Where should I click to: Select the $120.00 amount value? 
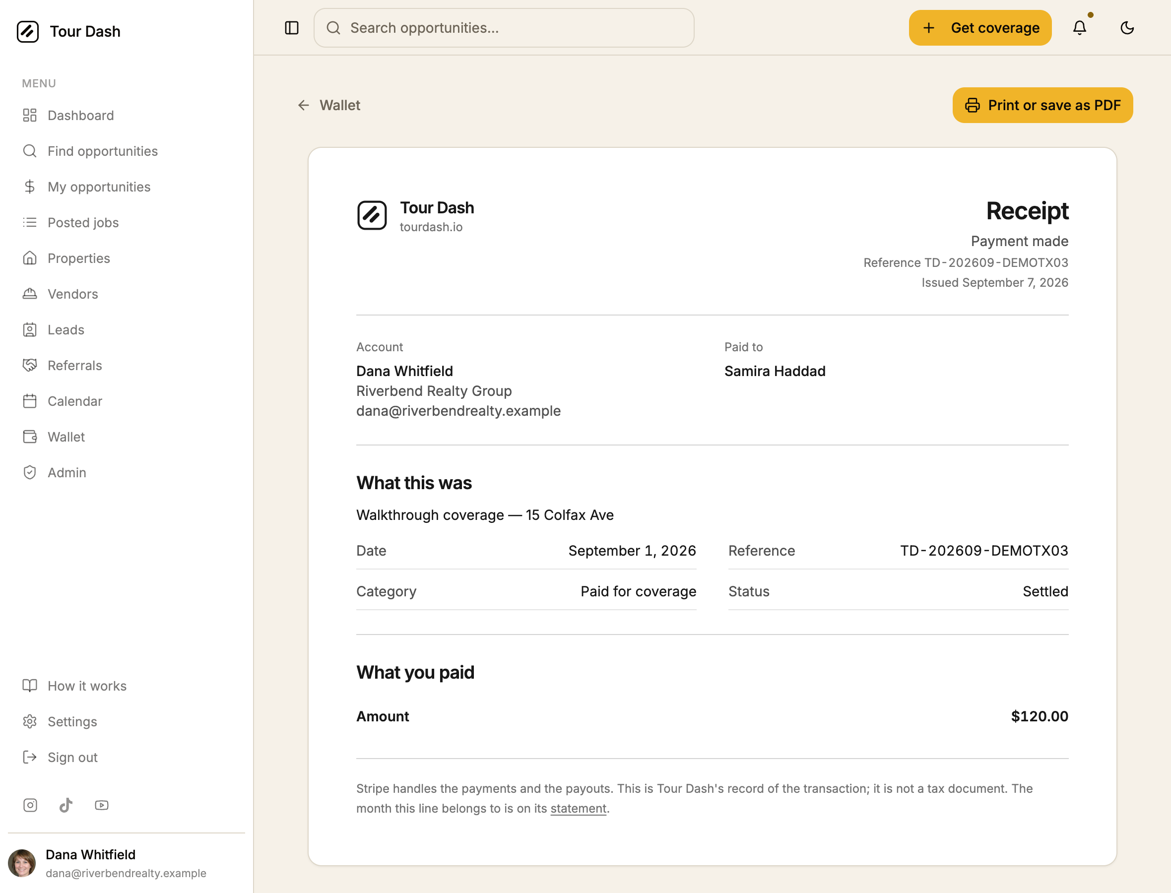click(1039, 716)
